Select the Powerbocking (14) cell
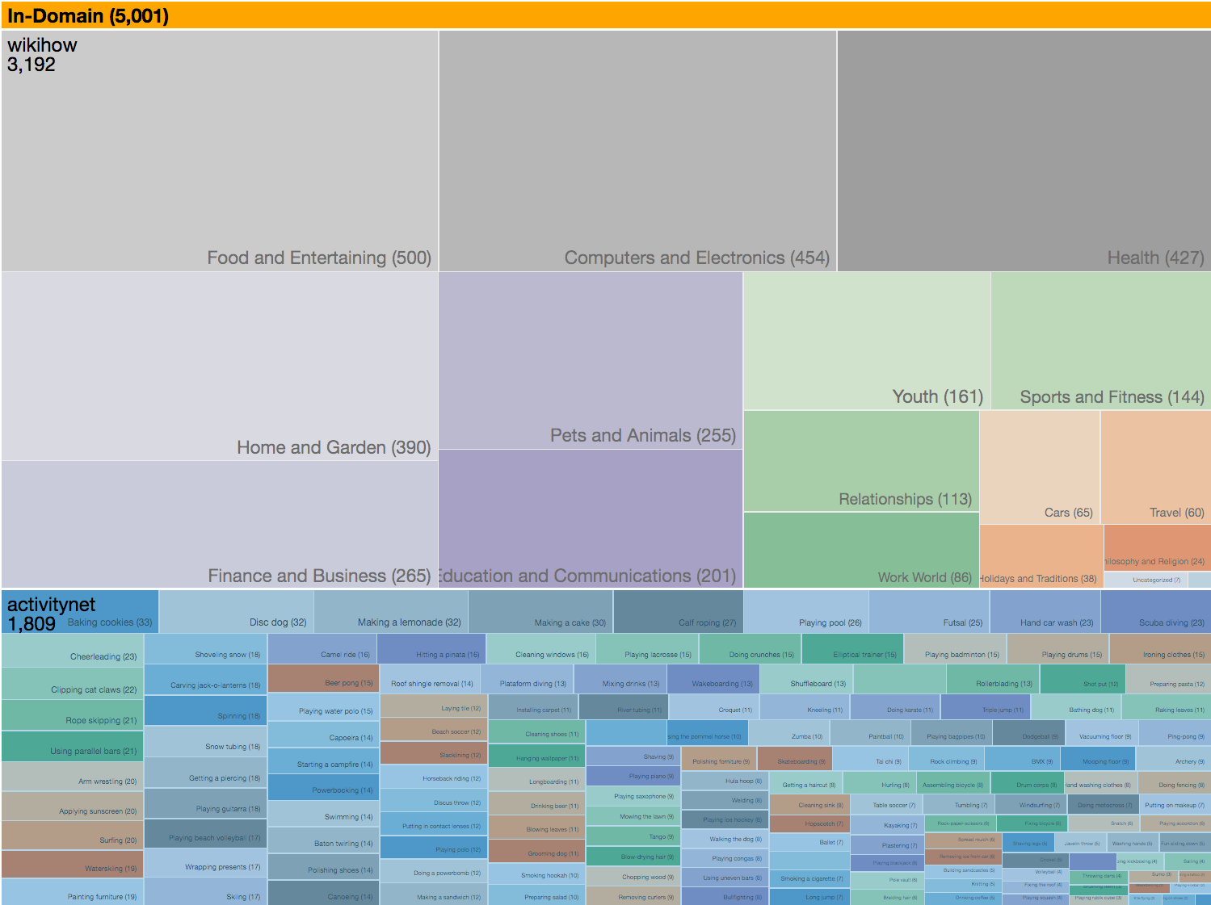1211x905 pixels. [x=323, y=787]
